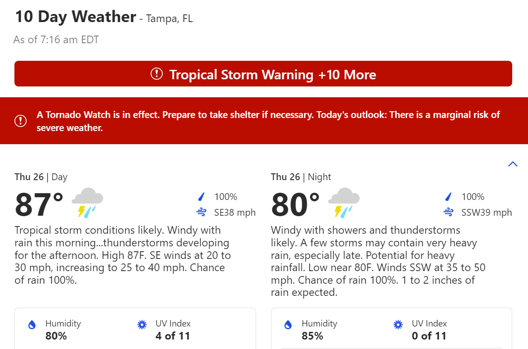This screenshot has height=349, width=528.
Task: Click the daytime UV Index sun icon
Action: [142, 325]
